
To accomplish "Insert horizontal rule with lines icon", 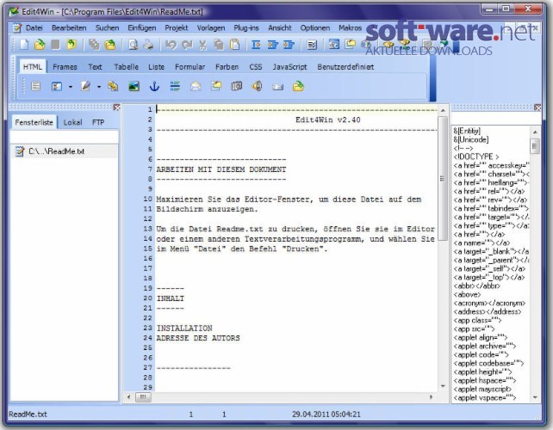I will tap(175, 86).
